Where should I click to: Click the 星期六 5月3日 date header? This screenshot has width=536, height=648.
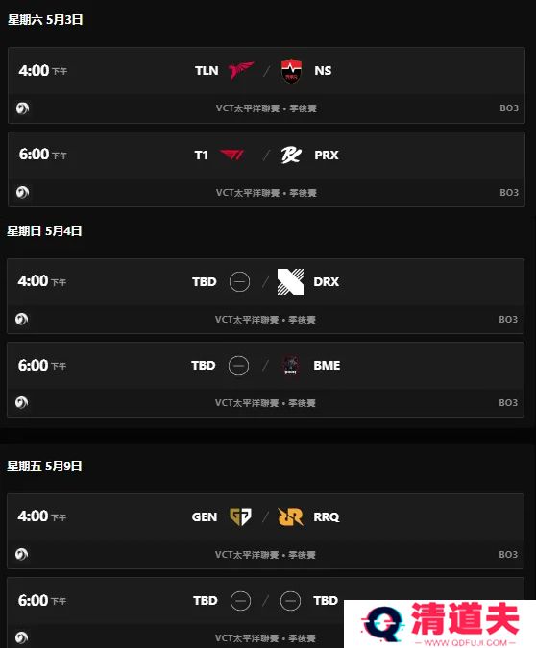click(45, 19)
